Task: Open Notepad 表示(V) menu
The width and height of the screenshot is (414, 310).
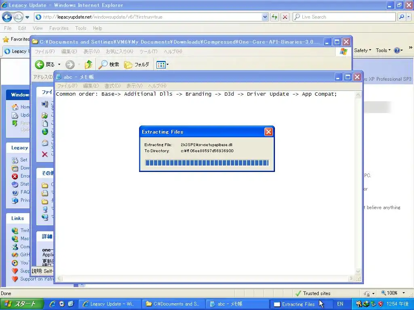Action: 134,86
